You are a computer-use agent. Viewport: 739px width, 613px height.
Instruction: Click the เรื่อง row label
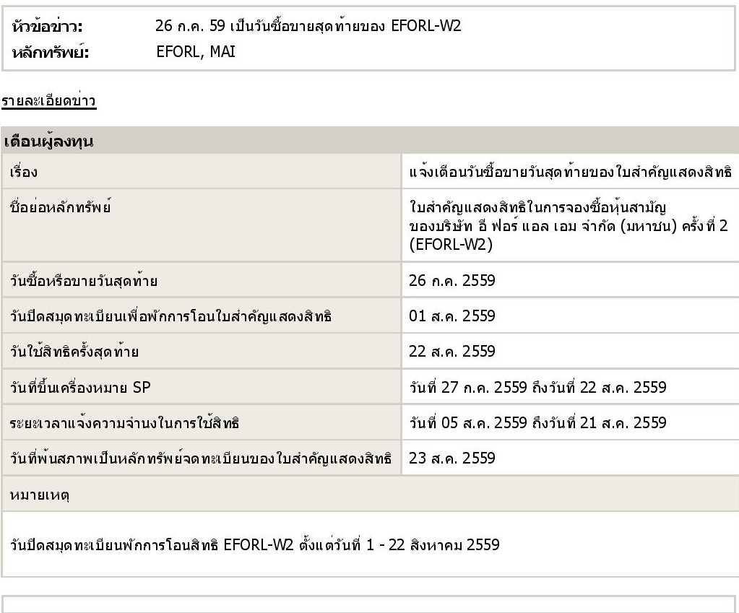[x=24, y=172]
